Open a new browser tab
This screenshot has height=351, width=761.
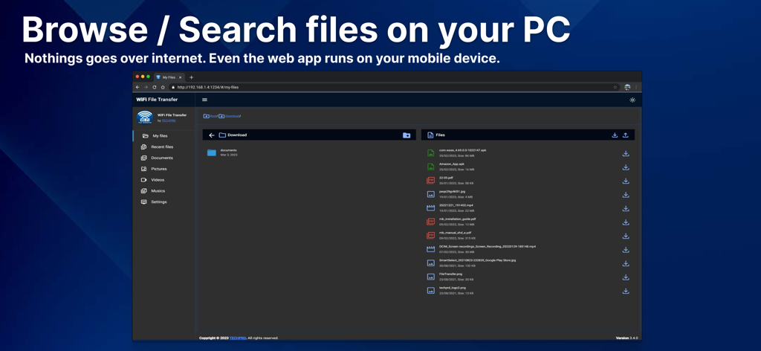191,77
